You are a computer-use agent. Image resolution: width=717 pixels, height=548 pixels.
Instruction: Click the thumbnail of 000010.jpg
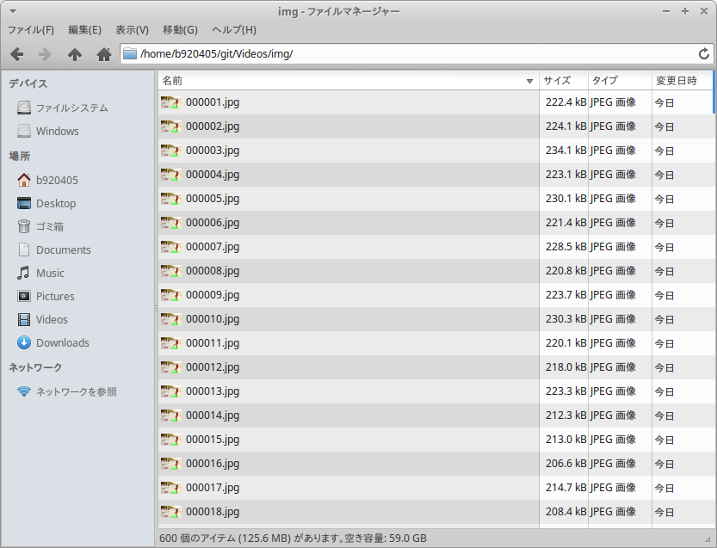[171, 319]
